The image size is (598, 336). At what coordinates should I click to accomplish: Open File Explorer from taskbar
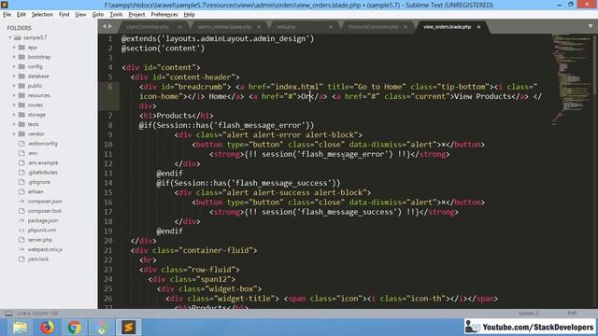[x=20, y=328]
